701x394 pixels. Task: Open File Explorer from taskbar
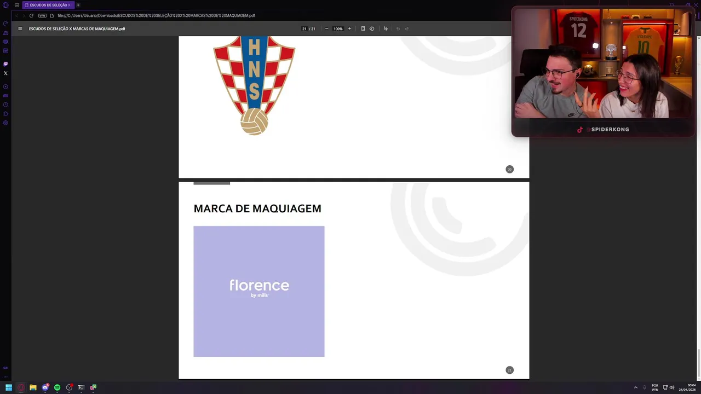click(33, 387)
